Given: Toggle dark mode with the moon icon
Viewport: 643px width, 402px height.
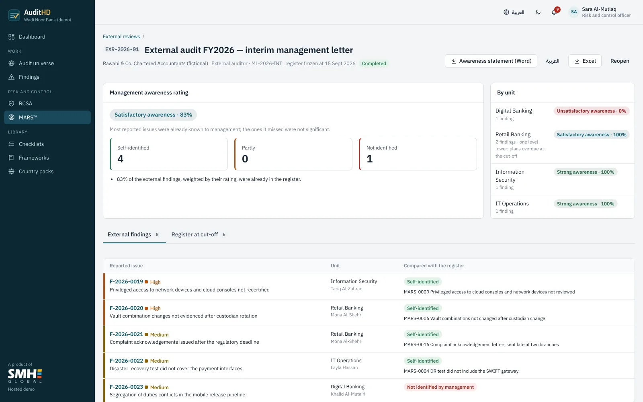Looking at the screenshot, I should (x=538, y=12).
